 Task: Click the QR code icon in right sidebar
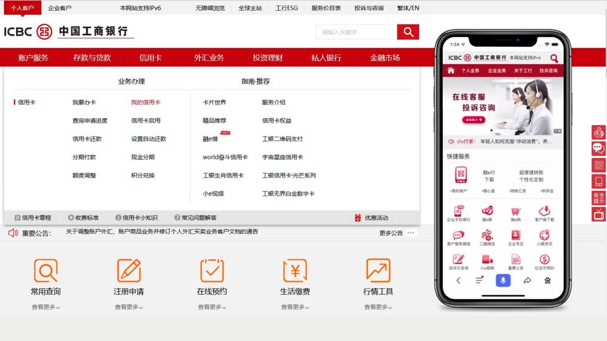point(599,165)
